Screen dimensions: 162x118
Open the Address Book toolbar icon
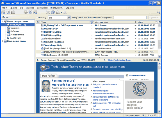click(13, 12)
